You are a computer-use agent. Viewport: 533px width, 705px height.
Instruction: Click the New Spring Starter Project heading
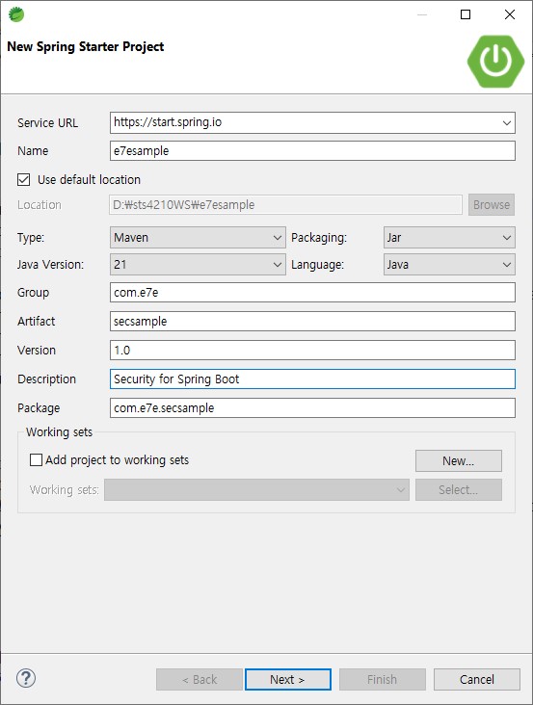pos(86,47)
